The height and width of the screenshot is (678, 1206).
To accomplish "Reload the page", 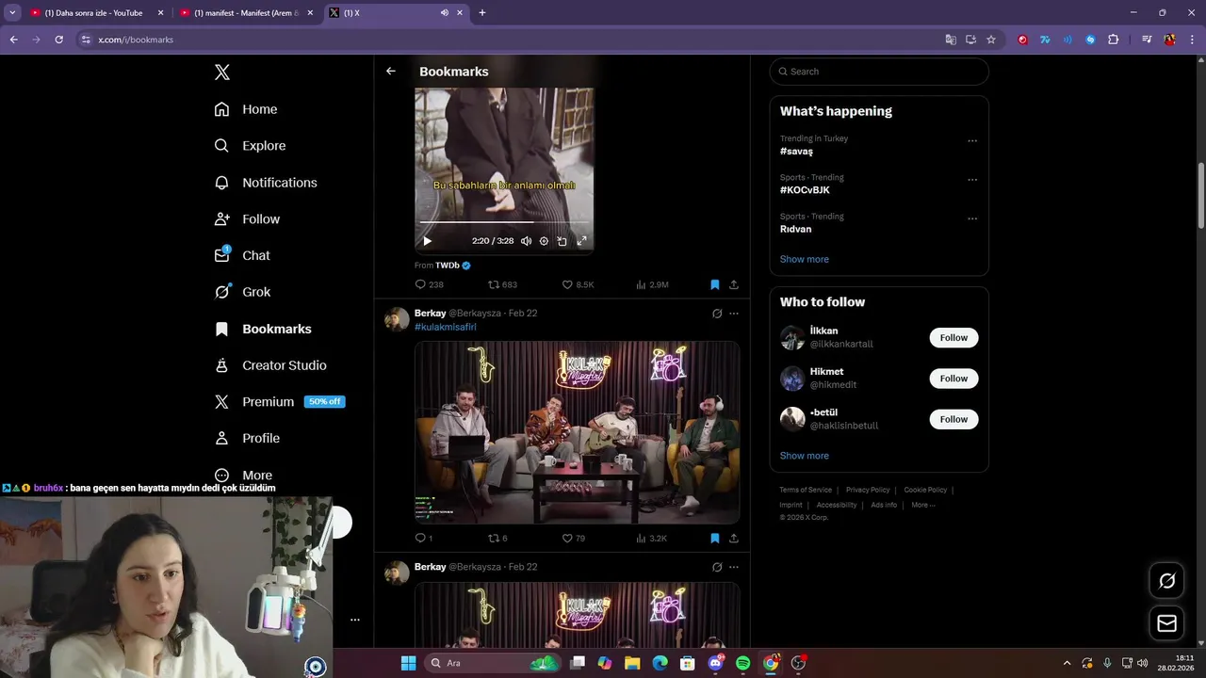I will pos(58,40).
